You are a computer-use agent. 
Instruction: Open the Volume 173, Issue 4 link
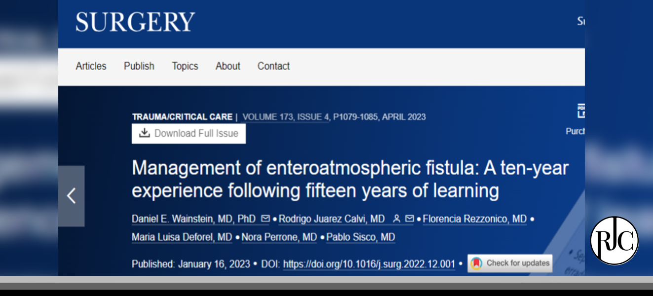point(286,117)
